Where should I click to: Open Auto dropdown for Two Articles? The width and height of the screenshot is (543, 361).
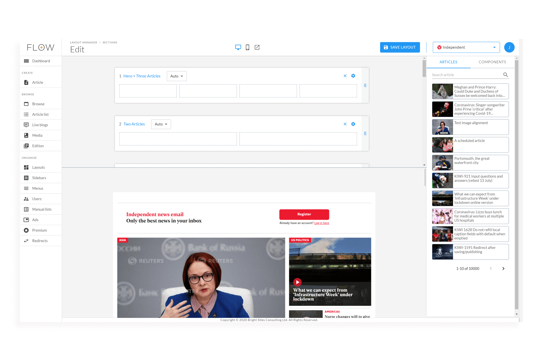pyautogui.click(x=161, y=124)
